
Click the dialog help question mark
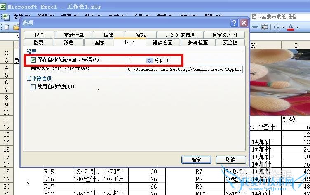(x=234, y=23)
